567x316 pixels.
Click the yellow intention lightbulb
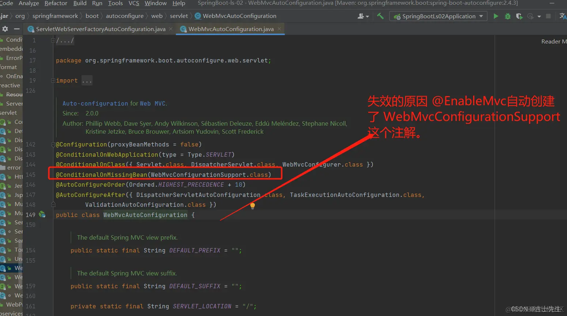click(x=252, y=206)
